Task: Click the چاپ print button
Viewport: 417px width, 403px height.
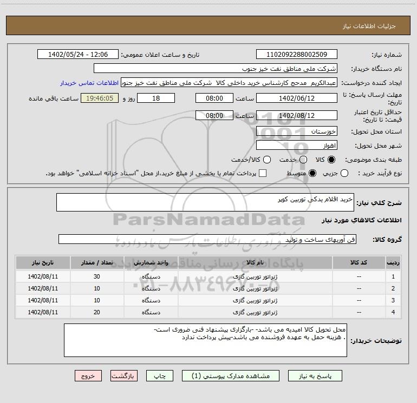Action: (x=160, y=376)
